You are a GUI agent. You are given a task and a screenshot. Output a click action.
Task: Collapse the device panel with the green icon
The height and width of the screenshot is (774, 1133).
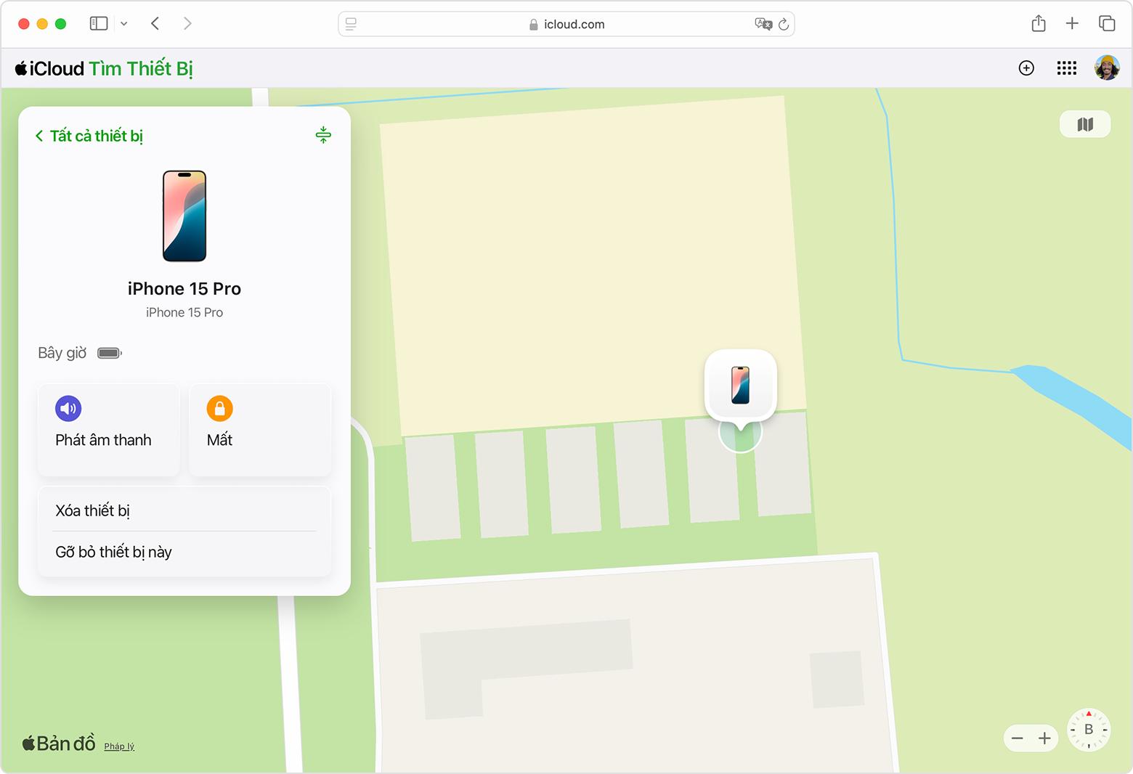point(323,135)
